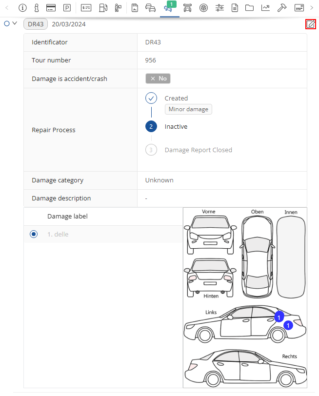Collapse the DR43 report chevron

click(15, 23)
